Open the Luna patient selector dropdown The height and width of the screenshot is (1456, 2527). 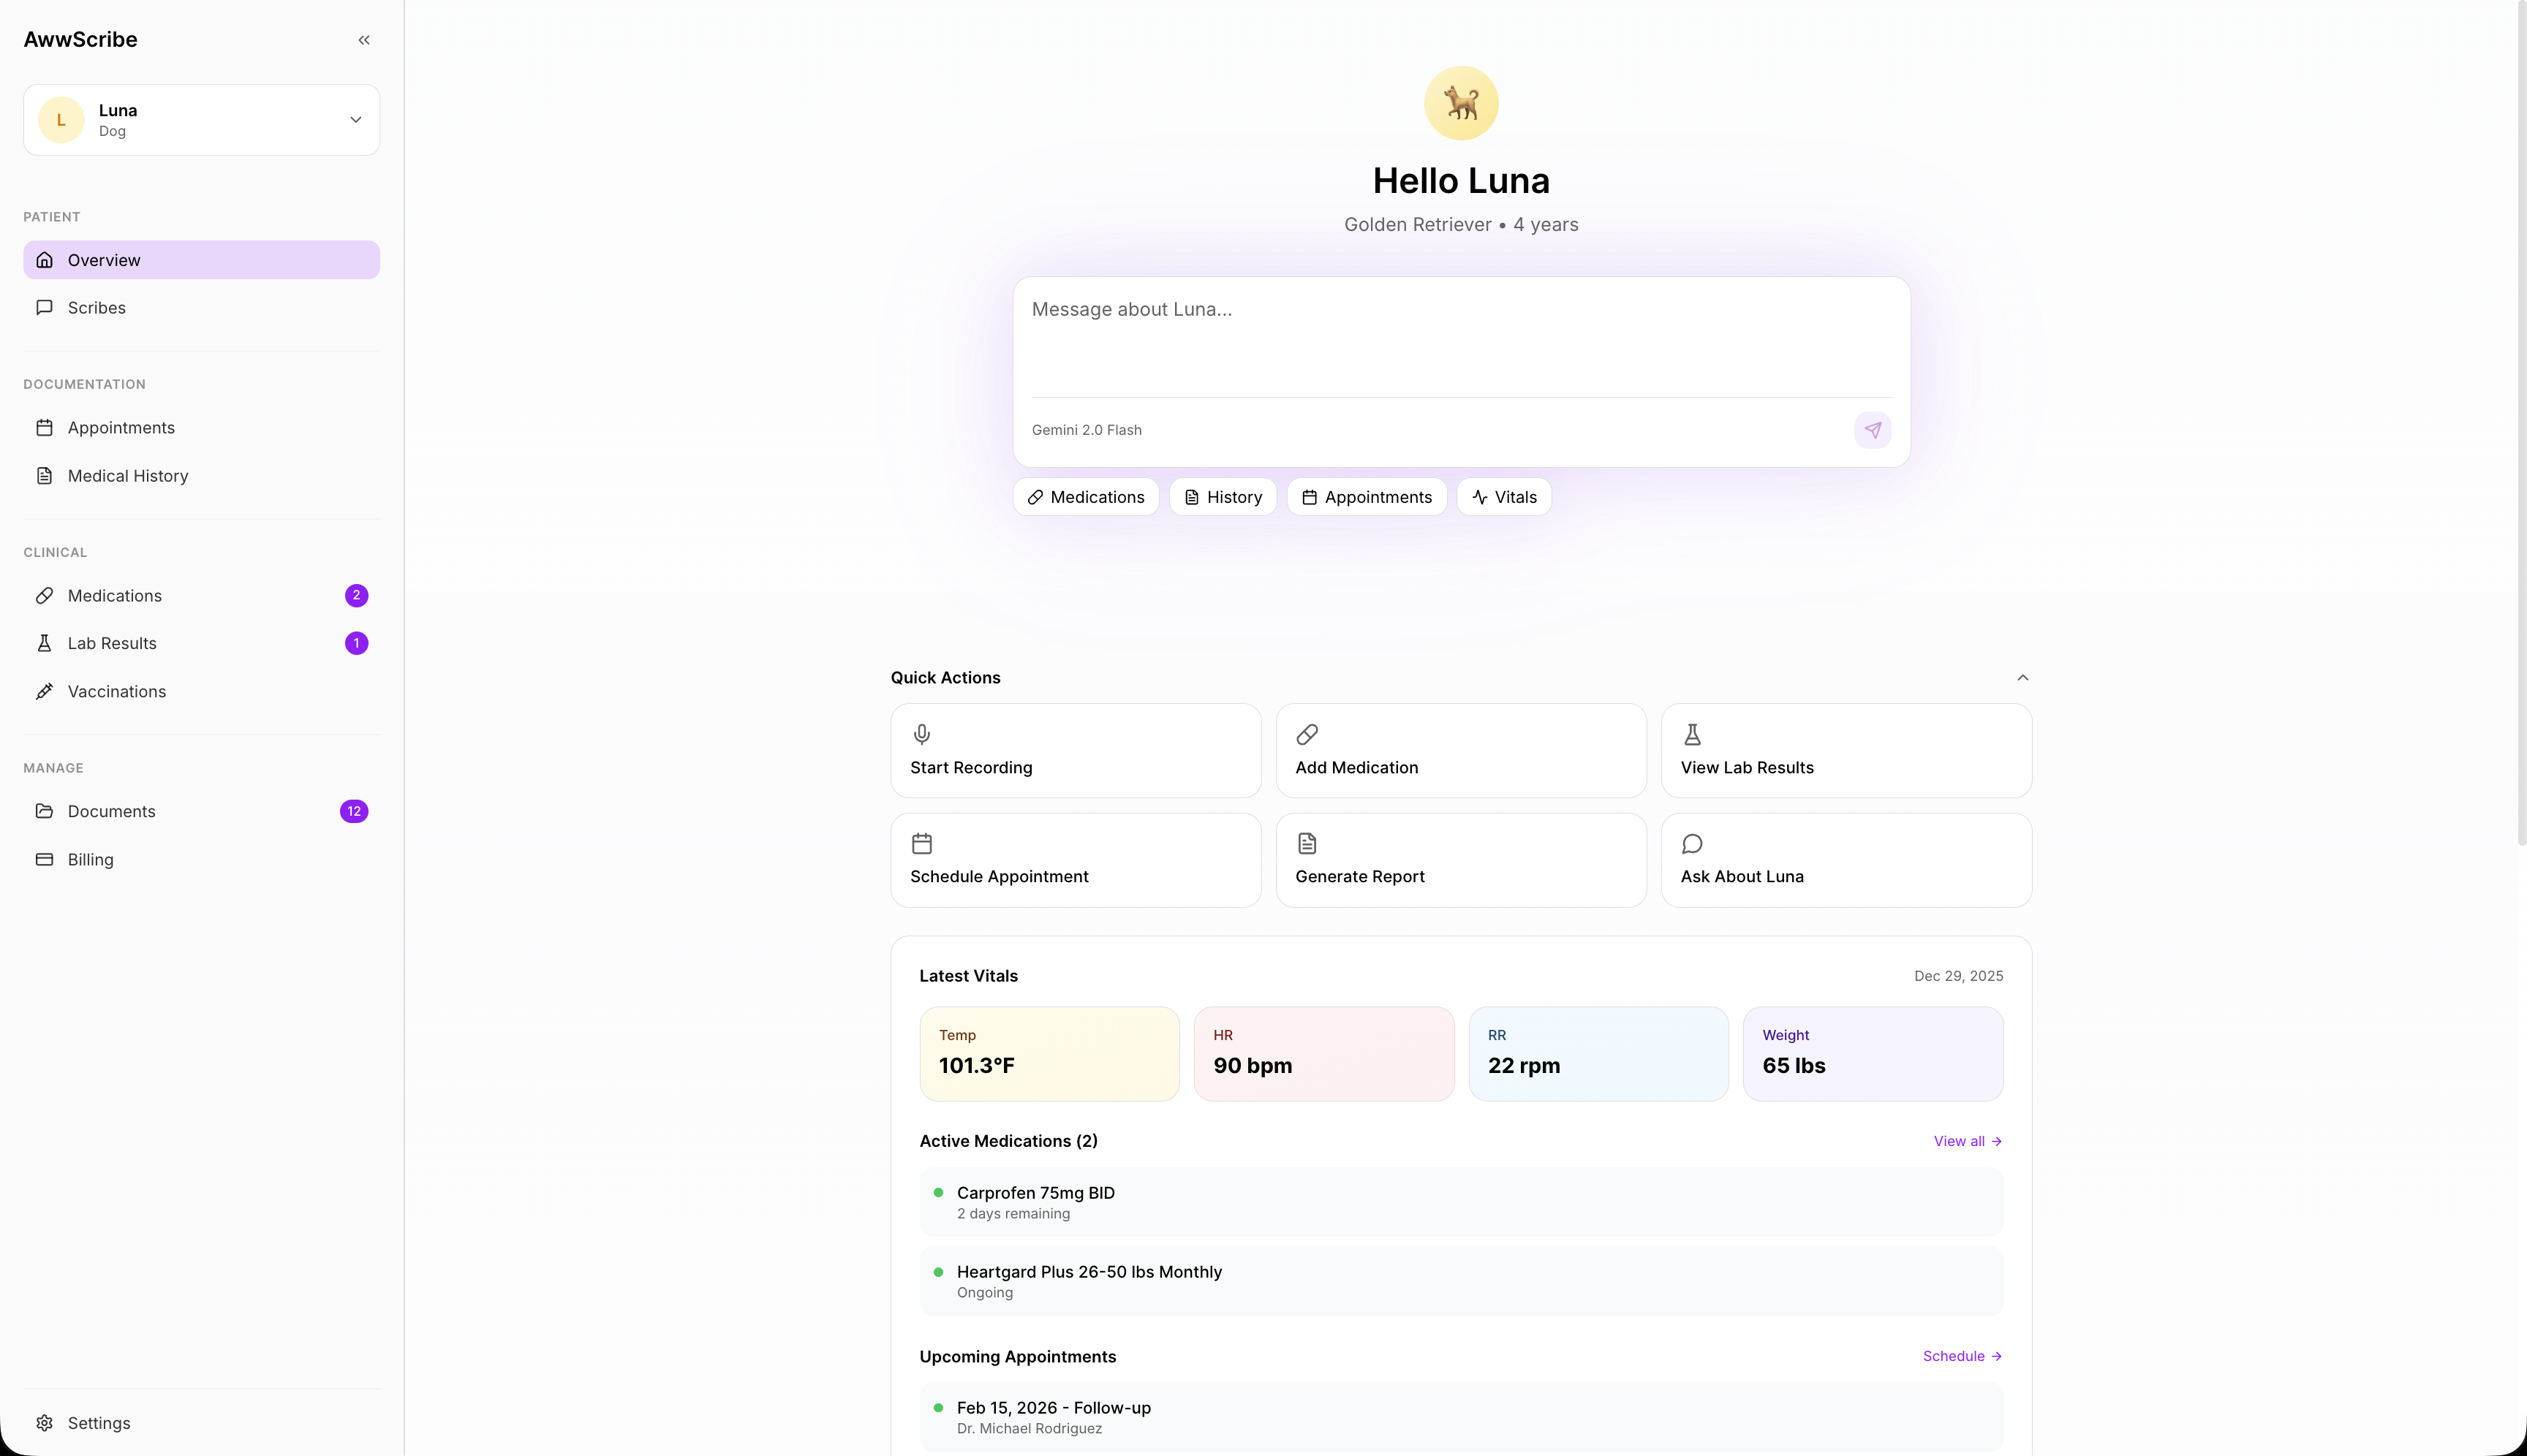(x=201, y=120)
